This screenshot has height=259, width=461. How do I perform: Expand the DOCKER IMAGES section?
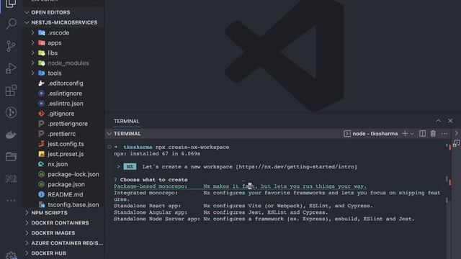click(x=63, y=233)
